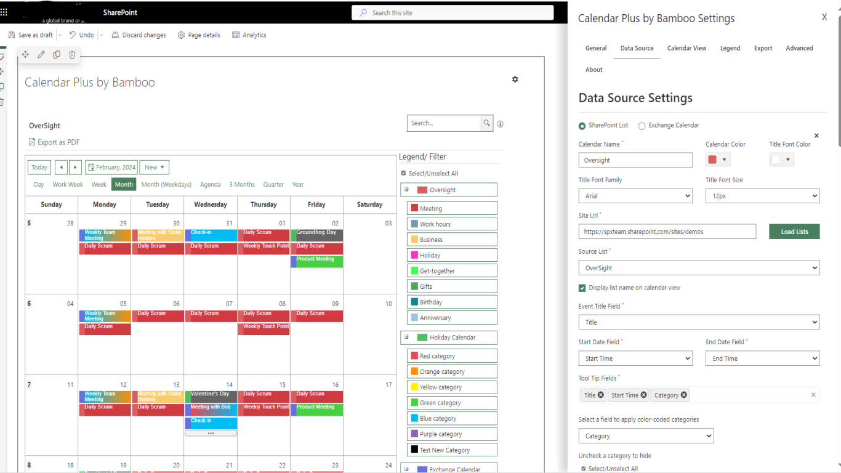Open the Source List dropdown
841x473 pixels.
[699, 268]
